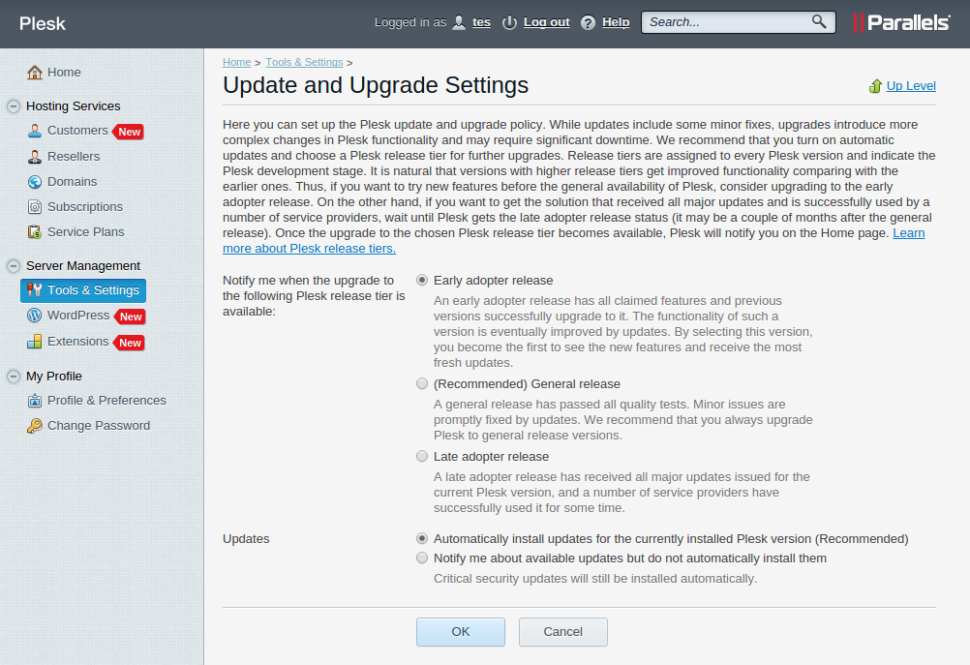This screenshot has height=665, width=970.
Task: Select Recommended General release radio button
Action: tap(422, 383)
